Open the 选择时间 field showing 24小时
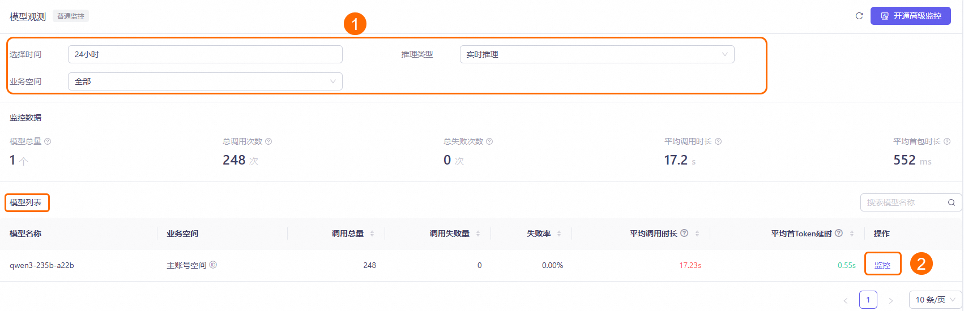 point(205,54)
